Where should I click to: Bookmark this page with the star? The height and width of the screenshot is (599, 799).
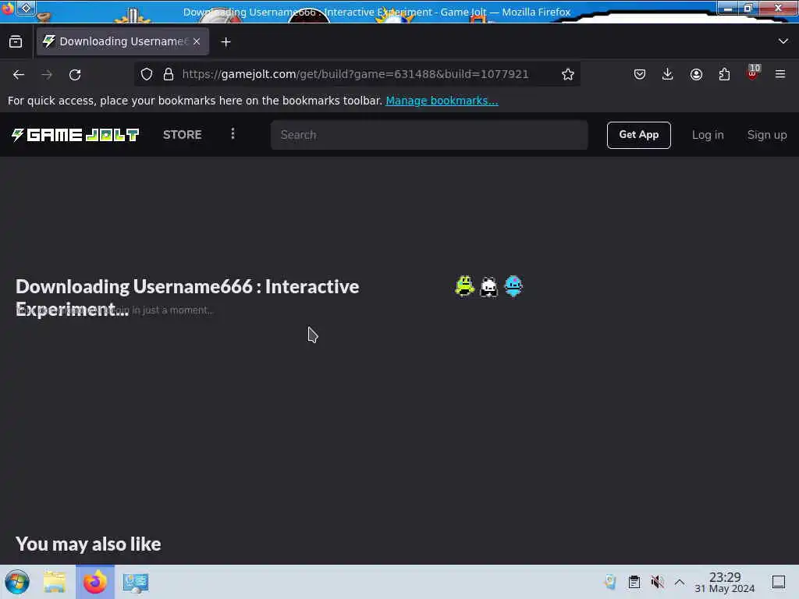click(568, 74)
